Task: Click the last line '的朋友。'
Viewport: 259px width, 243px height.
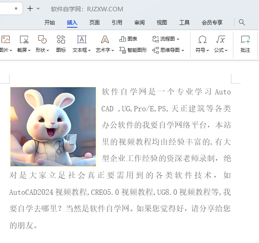Action: pyautogui.click(x=23, y=225)
